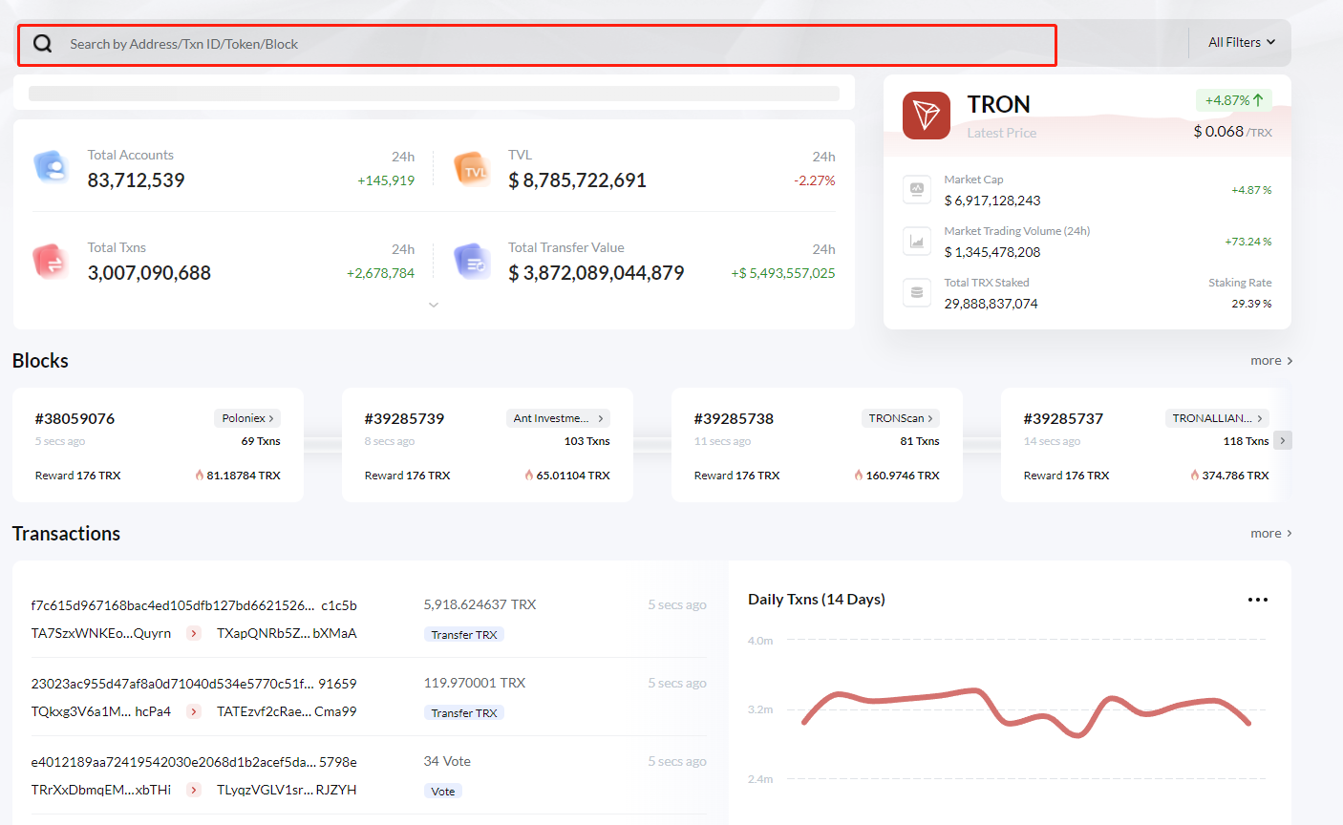Screen dimensions: 1343x825
Task: Open block #39285739
Action: pyautogui.click(x=404, y=419)
